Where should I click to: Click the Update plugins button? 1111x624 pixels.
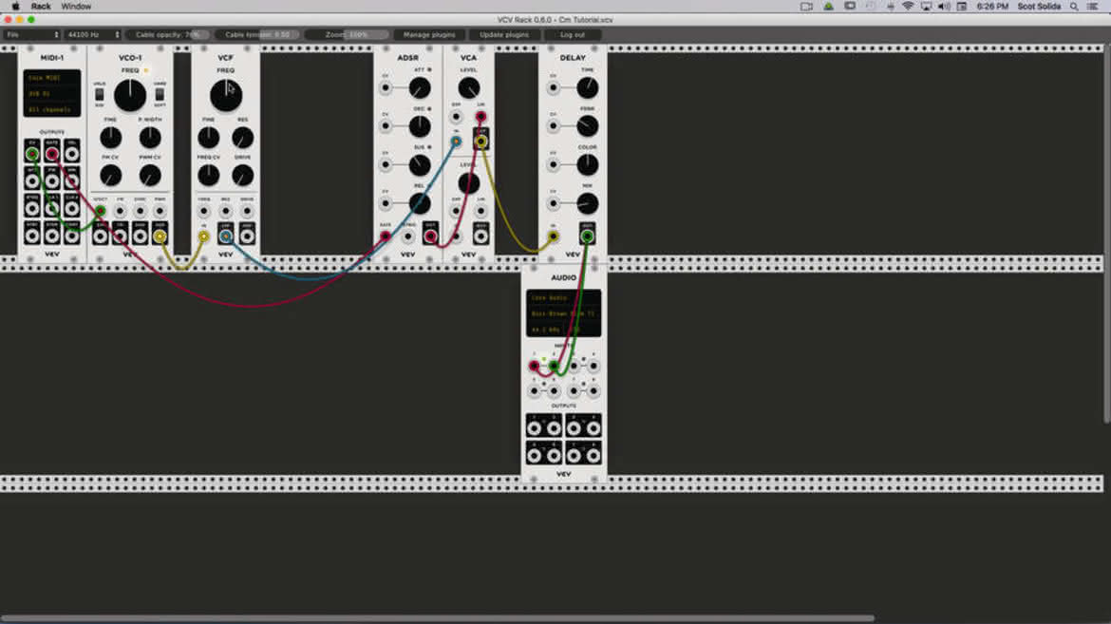coord(504,35)
